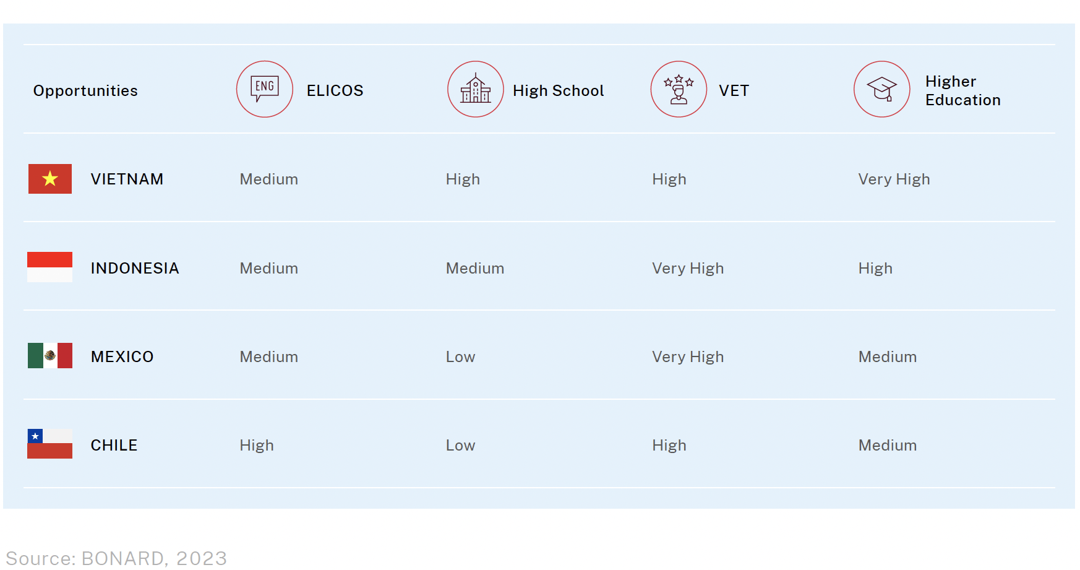1080x570 pixels.
Task: Click the Mexico flag icon
Action: pos(50,356)
